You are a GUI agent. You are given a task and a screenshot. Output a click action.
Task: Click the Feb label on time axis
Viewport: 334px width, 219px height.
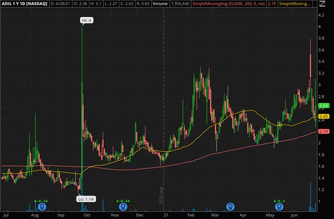click(191, 215)
